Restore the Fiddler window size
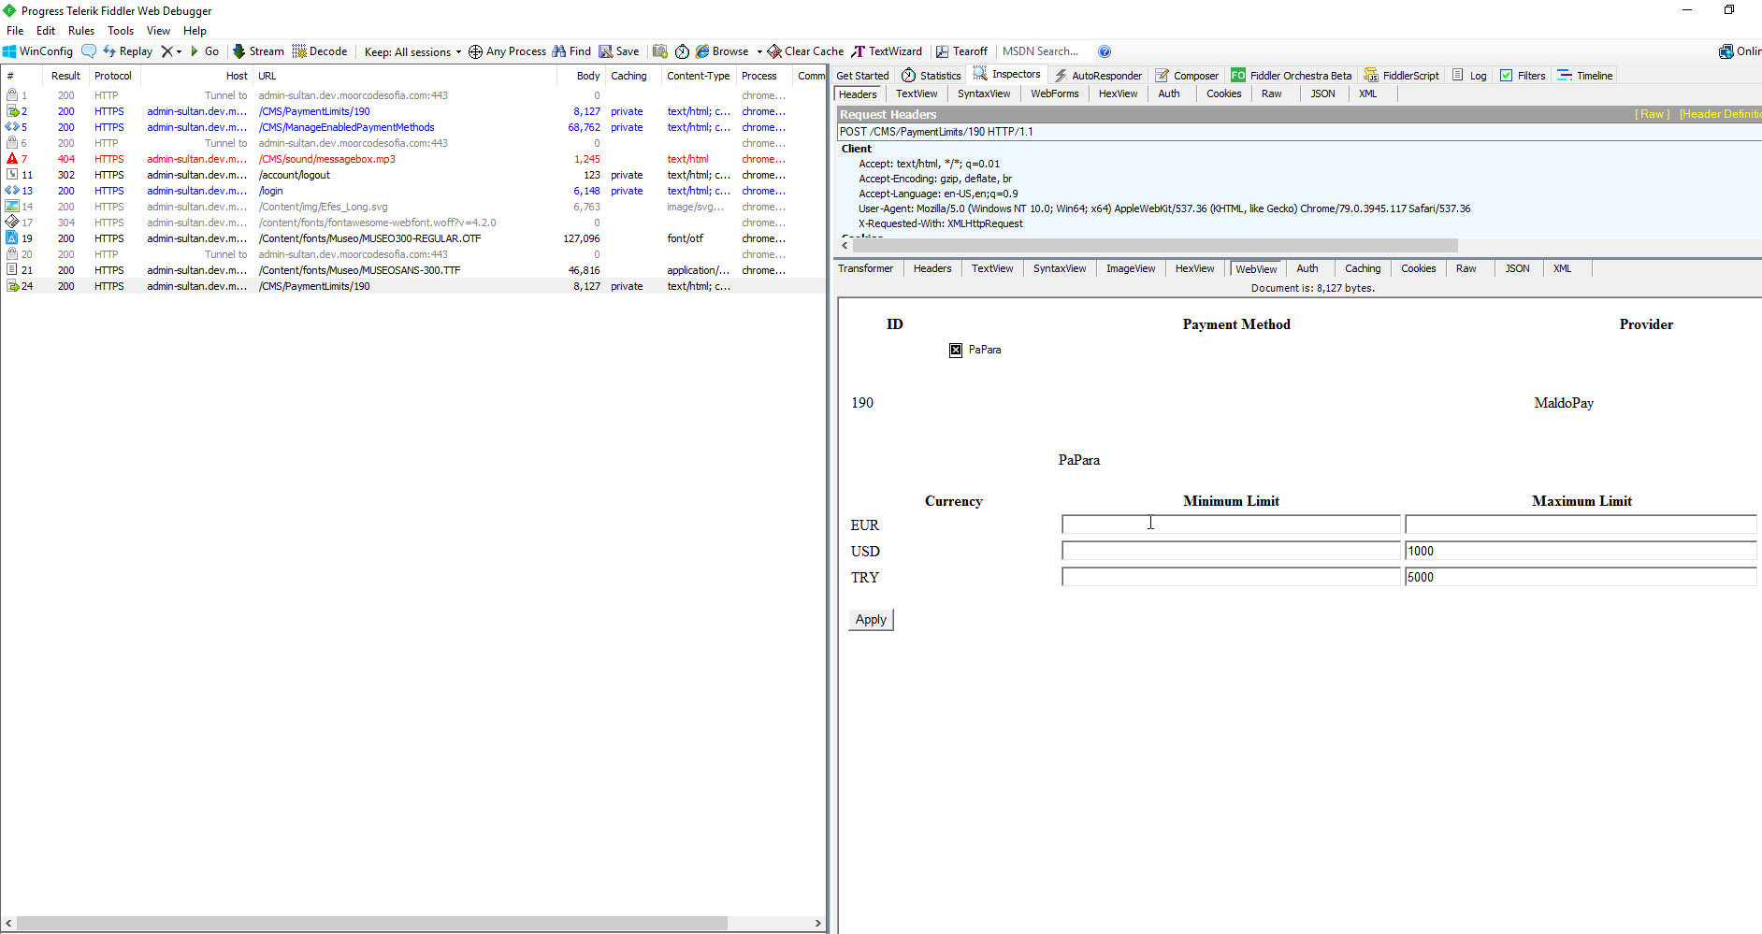 tap(1729, 10)
